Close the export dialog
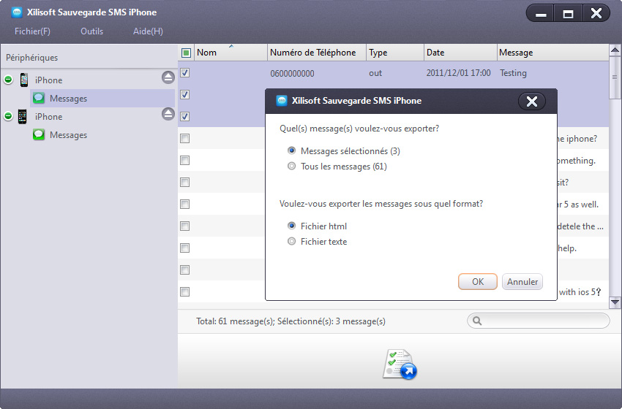The image size is (622, 409). (x=532, y=102)
